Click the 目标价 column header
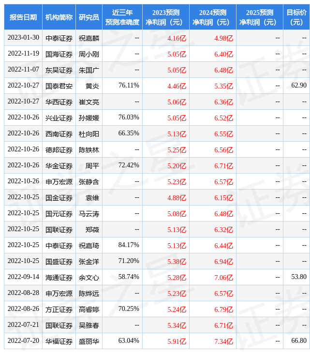 click(296, 17)
